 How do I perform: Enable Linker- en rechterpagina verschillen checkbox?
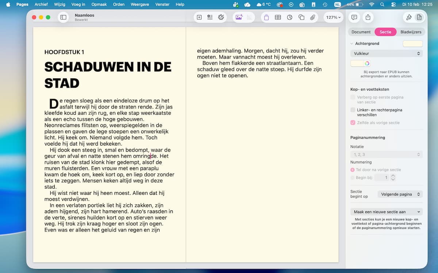(x=353, y=110)
